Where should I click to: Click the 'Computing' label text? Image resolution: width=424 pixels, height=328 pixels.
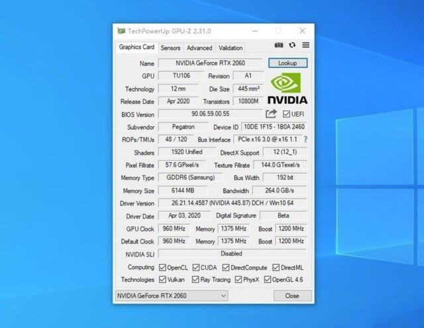[x=141, y=267]
